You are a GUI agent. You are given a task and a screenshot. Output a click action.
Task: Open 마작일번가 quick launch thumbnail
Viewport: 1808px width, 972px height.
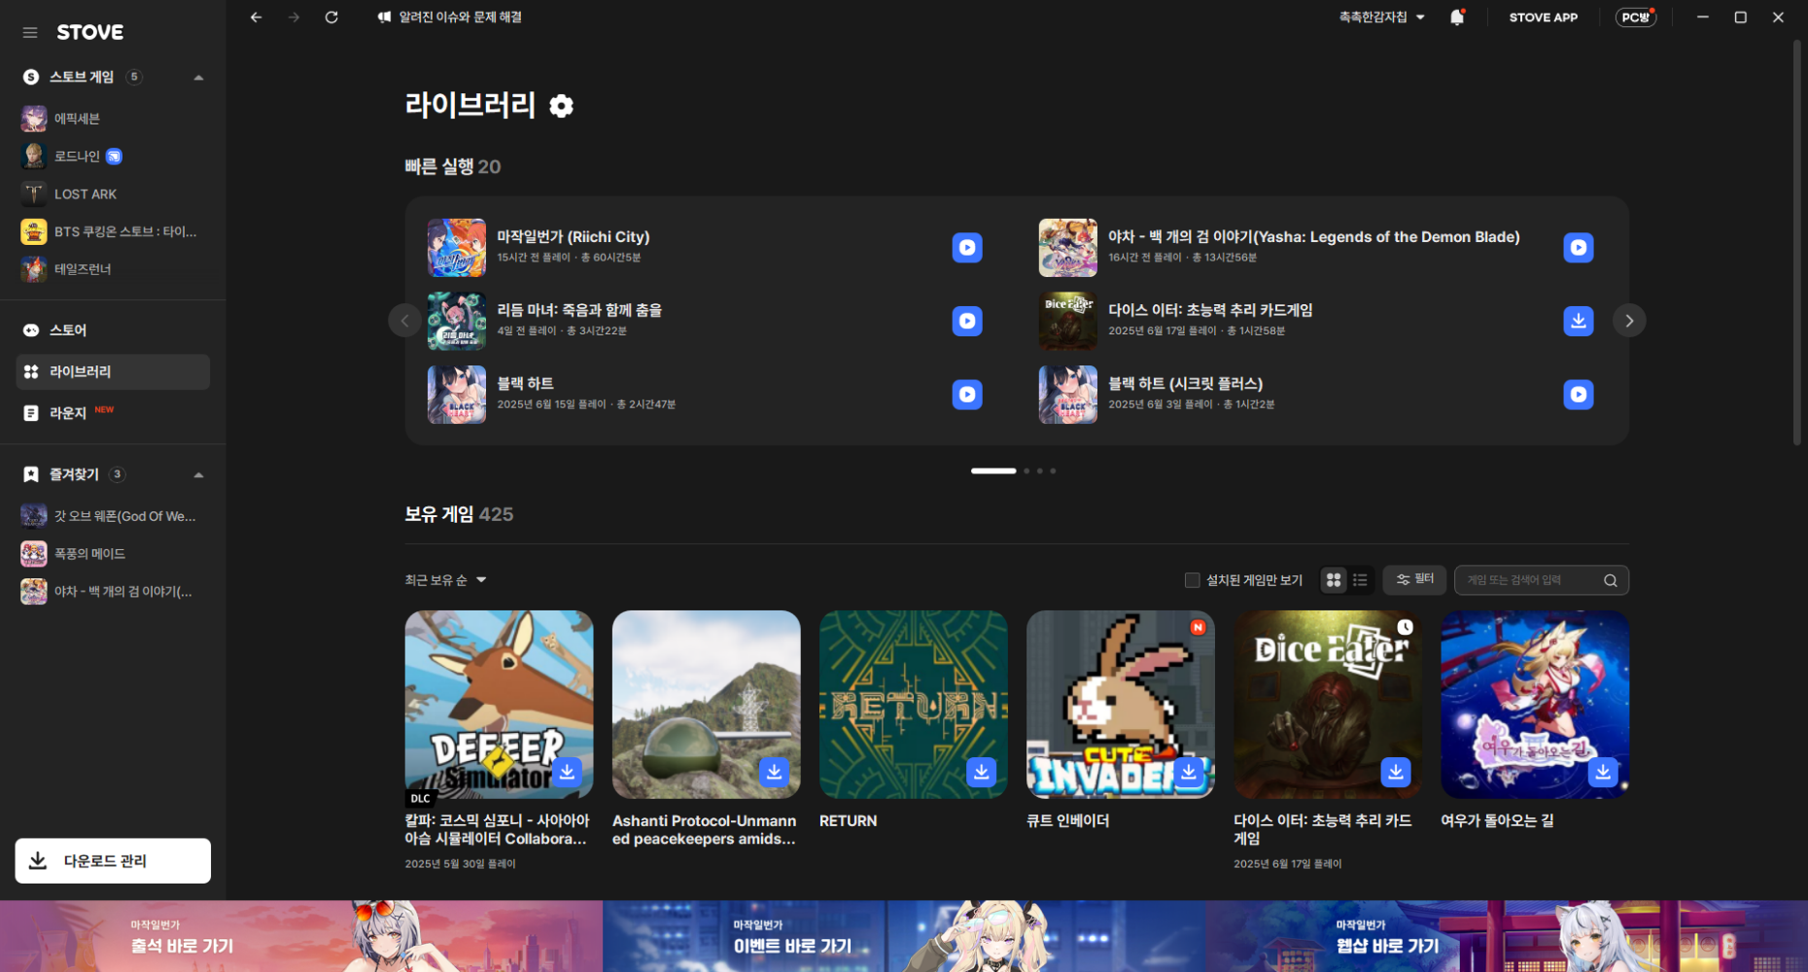pos(457,248)
